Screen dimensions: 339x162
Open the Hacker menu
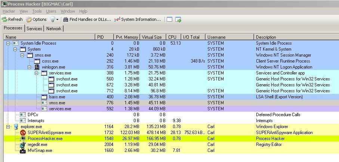[x=9, y=11]
